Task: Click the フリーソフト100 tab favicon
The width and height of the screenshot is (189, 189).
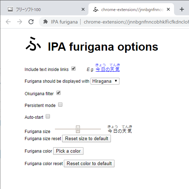Action: [10, 9]
